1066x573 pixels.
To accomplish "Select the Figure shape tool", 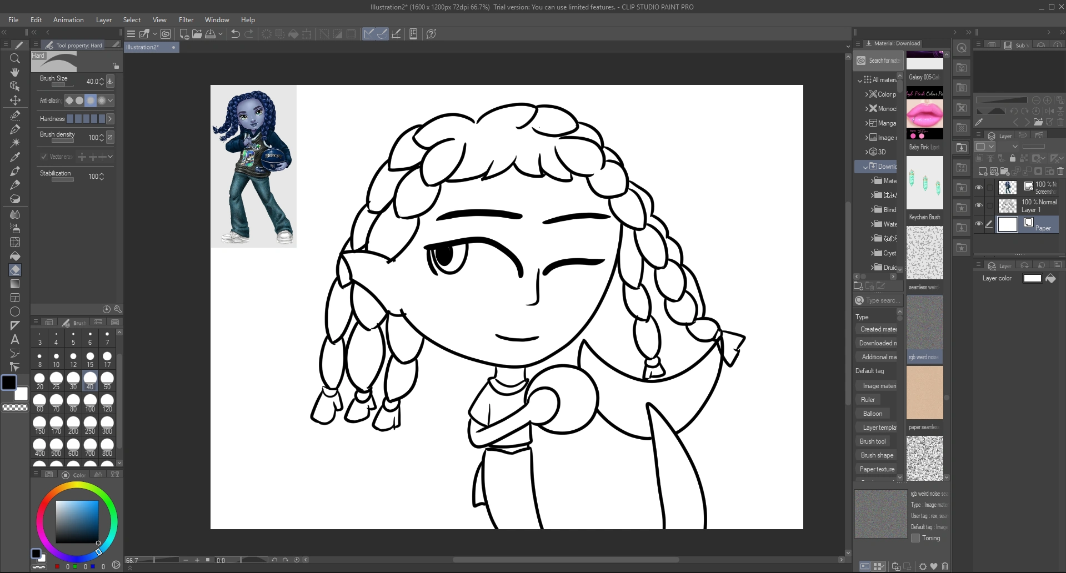I will click(15, 311).
